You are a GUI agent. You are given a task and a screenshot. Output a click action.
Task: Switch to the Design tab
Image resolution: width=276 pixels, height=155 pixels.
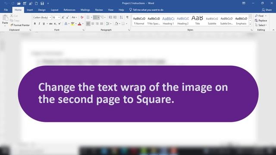point(42,10)
